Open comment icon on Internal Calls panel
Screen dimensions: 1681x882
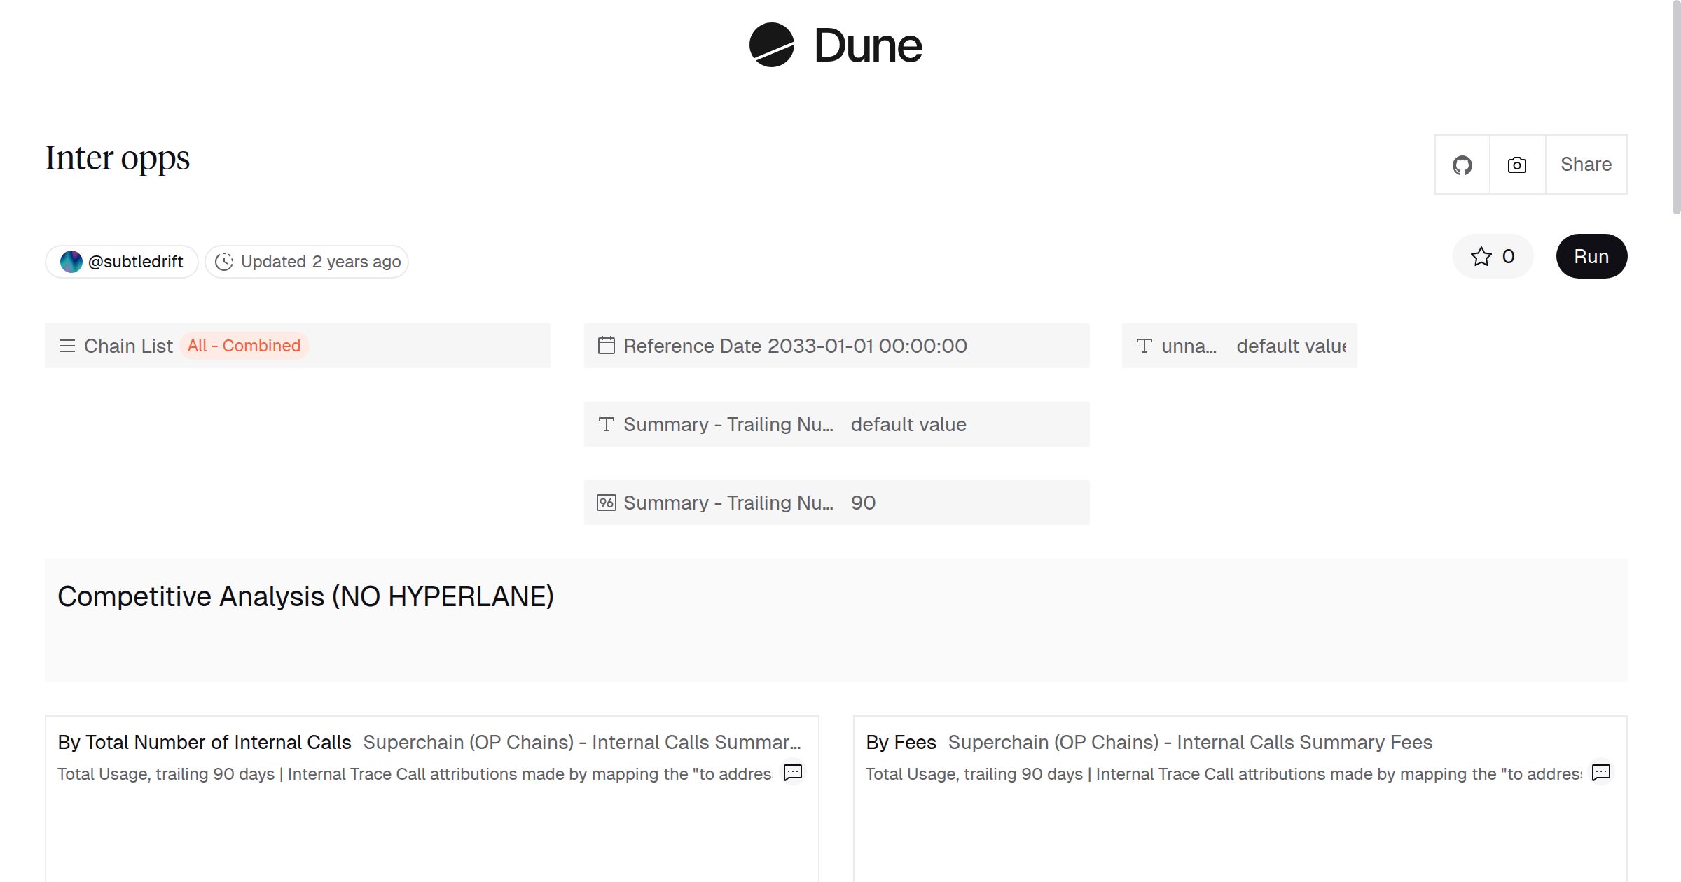(792, 773)
